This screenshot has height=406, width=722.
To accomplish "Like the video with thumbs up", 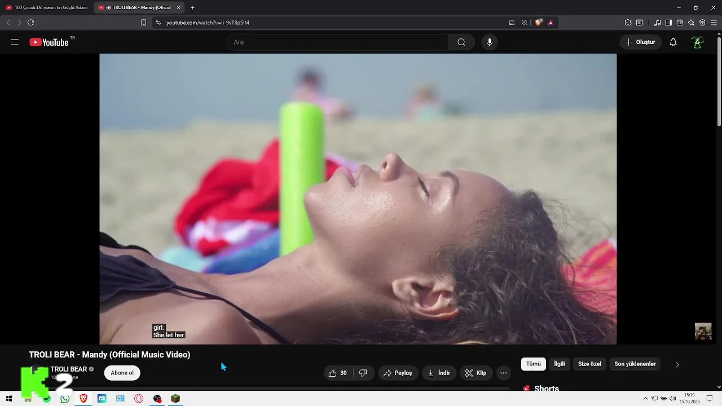I will click(338, 373).
